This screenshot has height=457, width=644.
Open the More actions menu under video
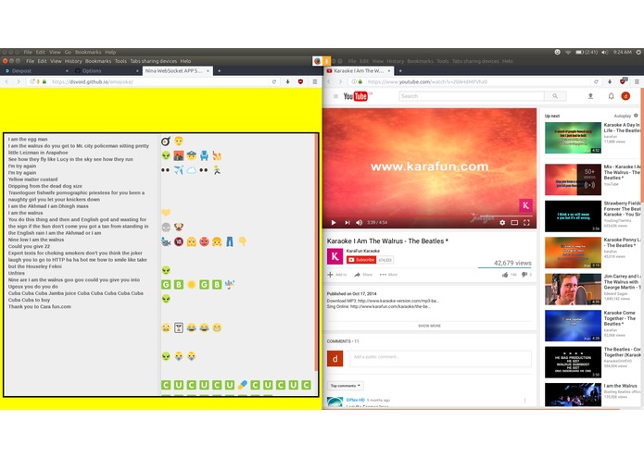pos(388,275)
